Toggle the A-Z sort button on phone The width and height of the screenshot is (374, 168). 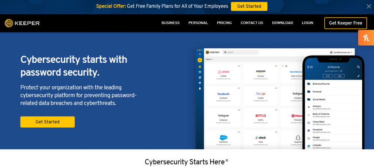coord(328,76)
